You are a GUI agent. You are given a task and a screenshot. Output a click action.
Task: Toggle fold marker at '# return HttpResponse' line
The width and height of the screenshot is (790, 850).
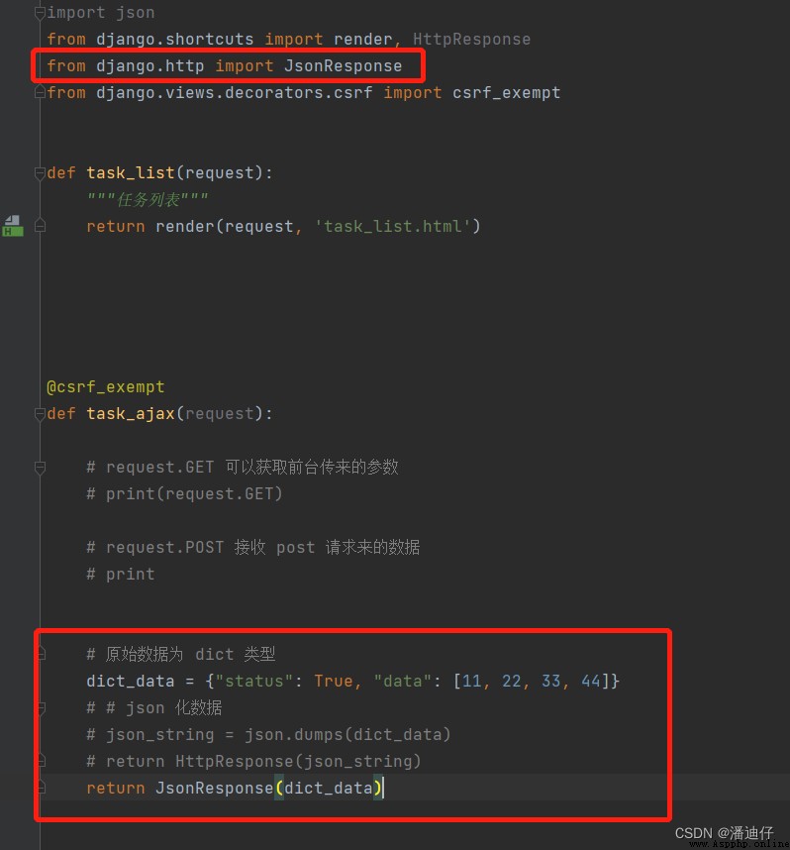(42, 761)
